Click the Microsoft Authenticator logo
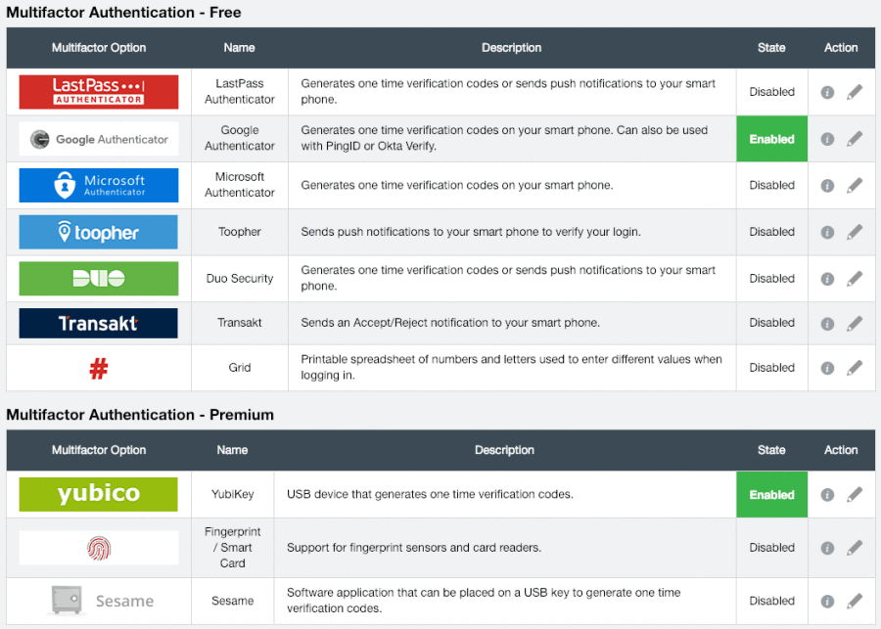This screenshot has height=629, width=881. pos(98,185)
